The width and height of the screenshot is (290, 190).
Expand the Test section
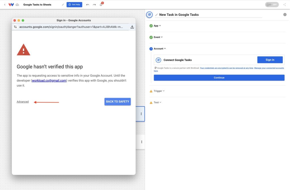point(157,103)
